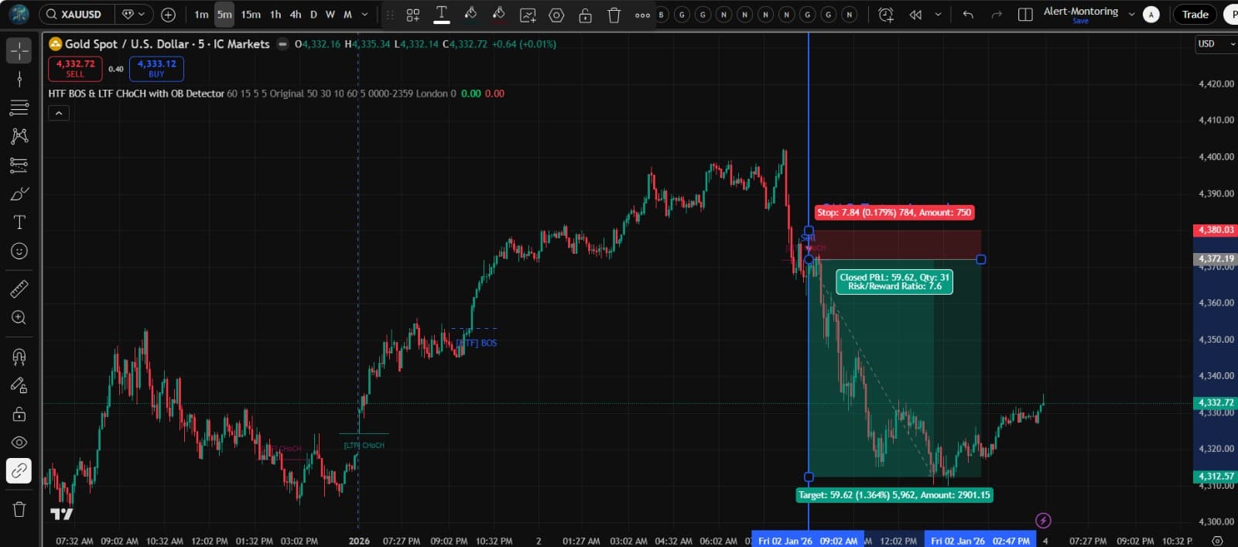This screenshot has width=1238, height=547.
Task: Click the 4,312.57 price axis label
Action: pyautogui.click(x=1216, y=477)
